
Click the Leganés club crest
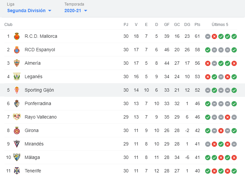pos(17,77)
